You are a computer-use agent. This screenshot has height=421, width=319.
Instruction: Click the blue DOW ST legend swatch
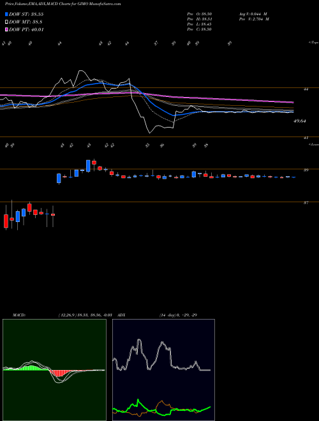[6, 14]
